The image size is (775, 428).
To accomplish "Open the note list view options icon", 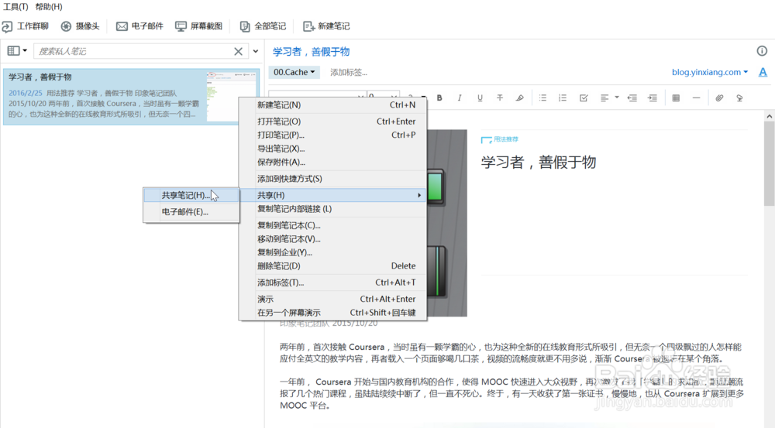I will click(x=17, y=51).
